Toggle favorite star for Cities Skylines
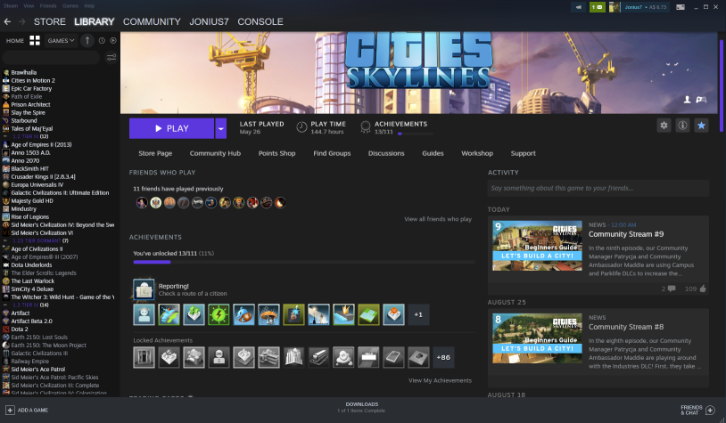Screen dimensions: 726x423 [x=701, y=126]
